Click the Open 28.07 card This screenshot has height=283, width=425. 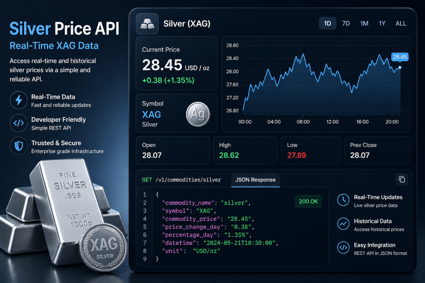pos(173,150)
